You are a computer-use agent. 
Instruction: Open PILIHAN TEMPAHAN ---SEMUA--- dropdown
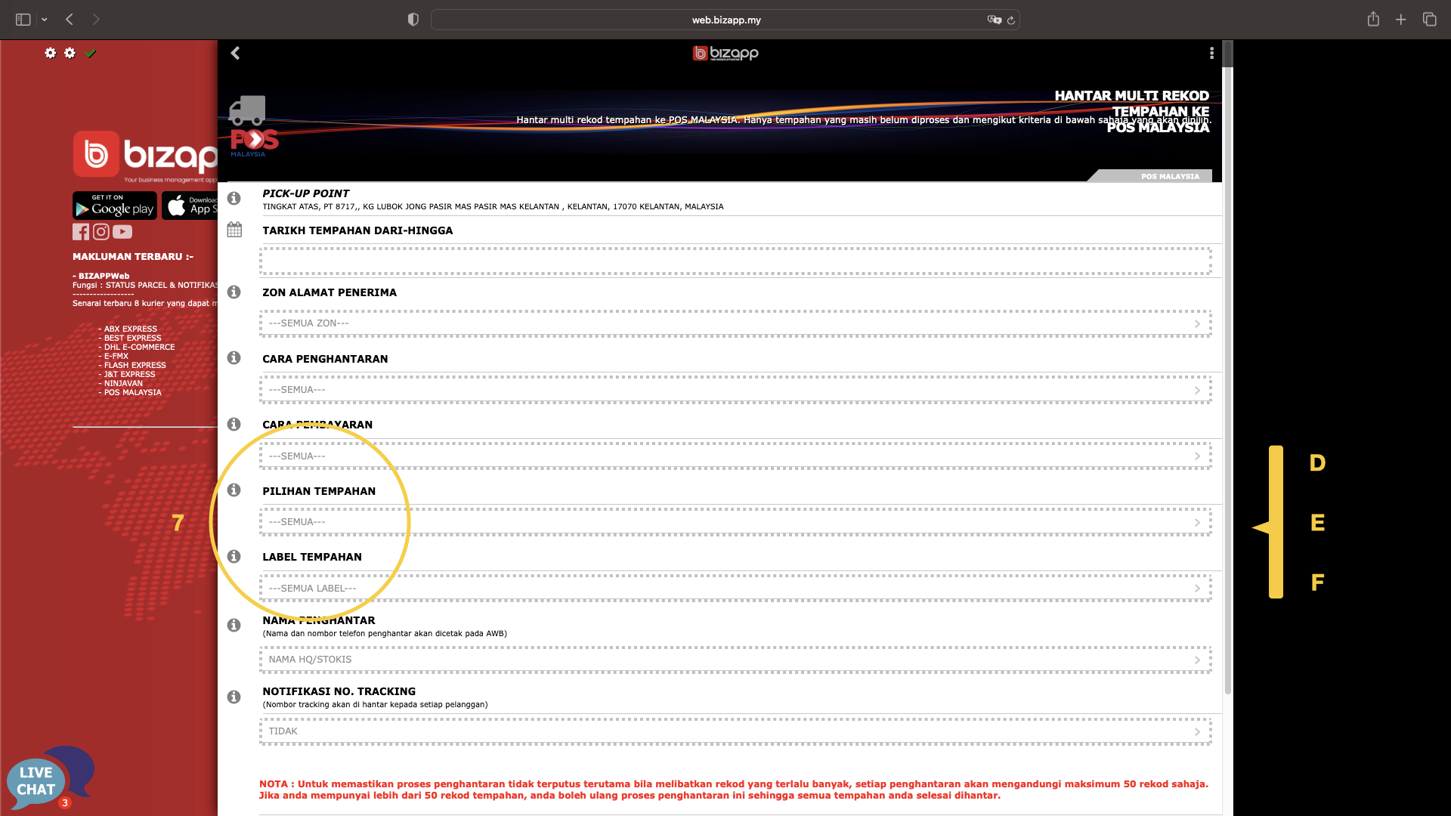tap(735, 522)
